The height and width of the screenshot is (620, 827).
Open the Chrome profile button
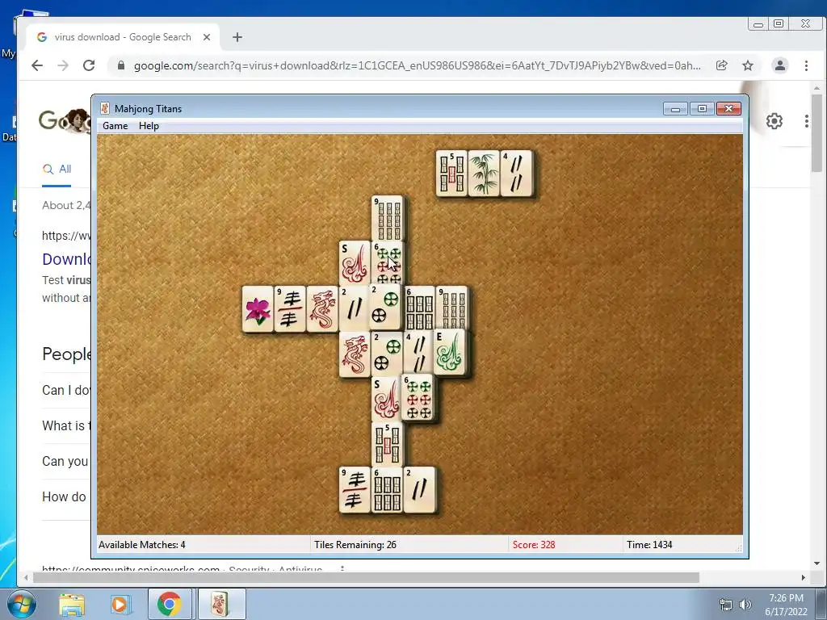coord(779,65)
